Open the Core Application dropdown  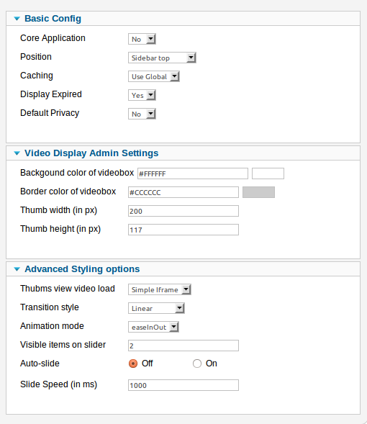click(142, 39)
